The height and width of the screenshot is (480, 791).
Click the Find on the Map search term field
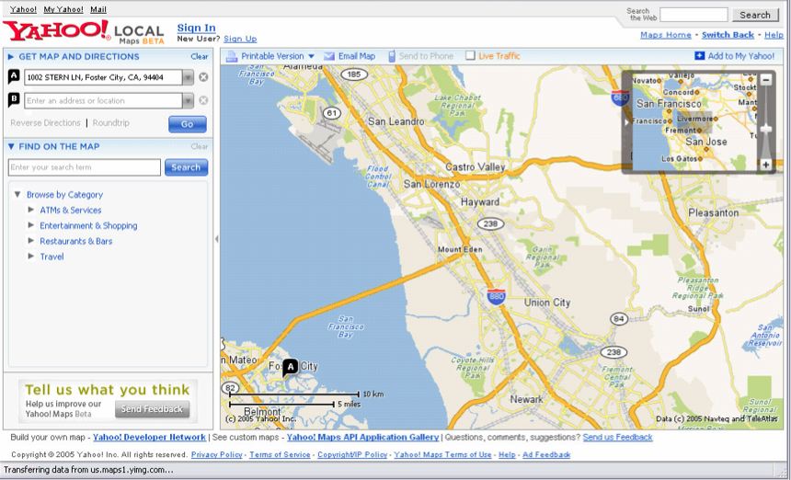point(85,167)
